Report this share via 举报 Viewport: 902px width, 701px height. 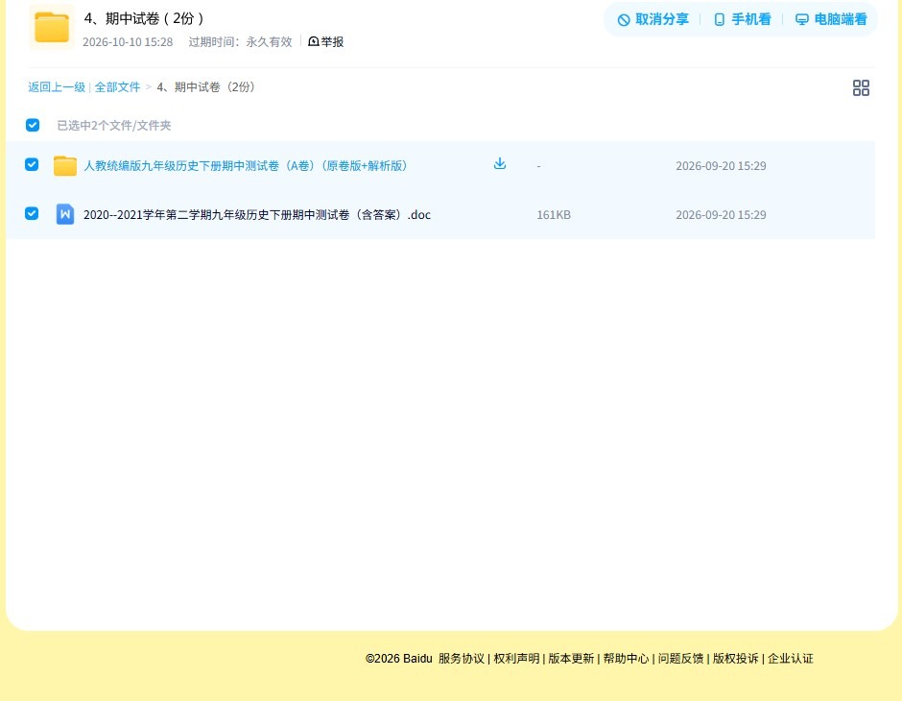click(x=325, y=41)
